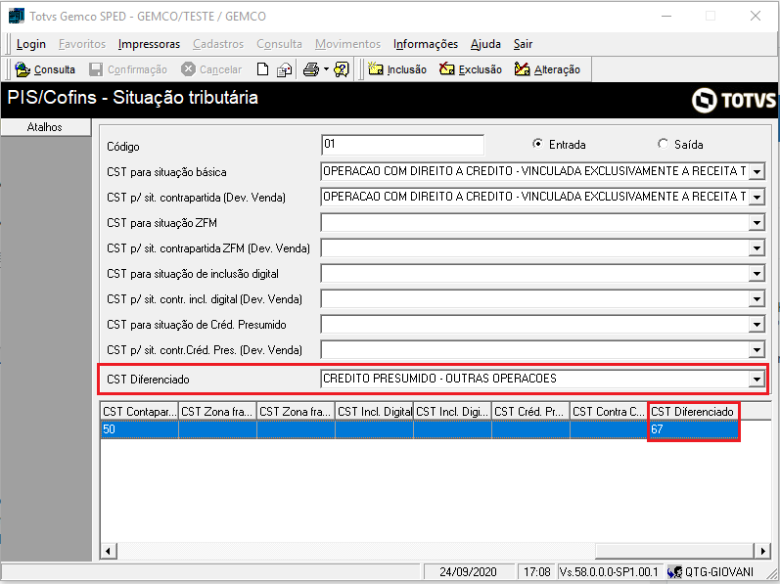Viewport: 780px width, 584px height.
Task: Expand CST p/ sit. contrapartida (Dev. Venda) dropdown
Action: click(757, 197)
